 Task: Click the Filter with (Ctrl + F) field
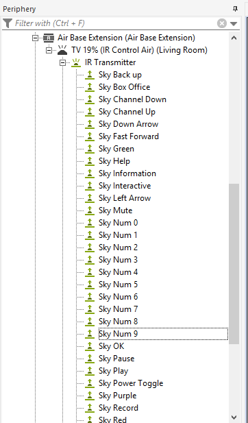(x=114, y=23)
